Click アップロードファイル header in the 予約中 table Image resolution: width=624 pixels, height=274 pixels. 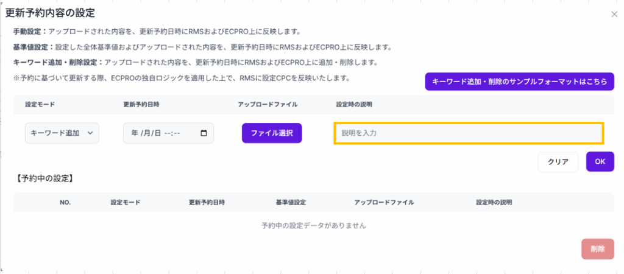[384, 202]
